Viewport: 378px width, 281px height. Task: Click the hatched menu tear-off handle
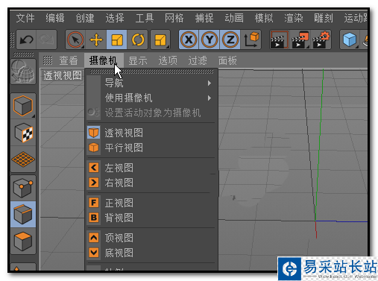tap(151, 72)
